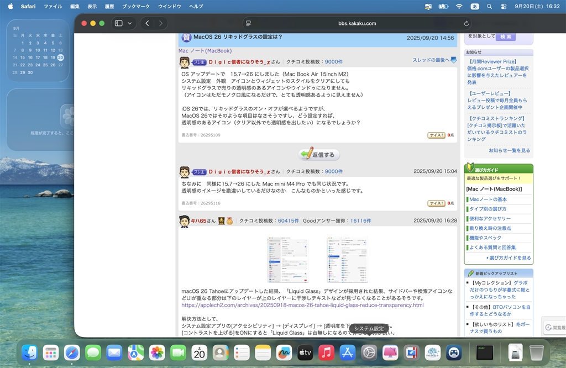Click the first ナイス! button
The image size is (566, 368).
436,135
